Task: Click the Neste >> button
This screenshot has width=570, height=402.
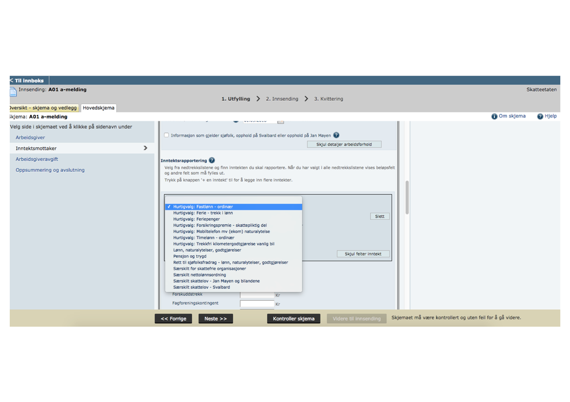Action: coord(216,318)
